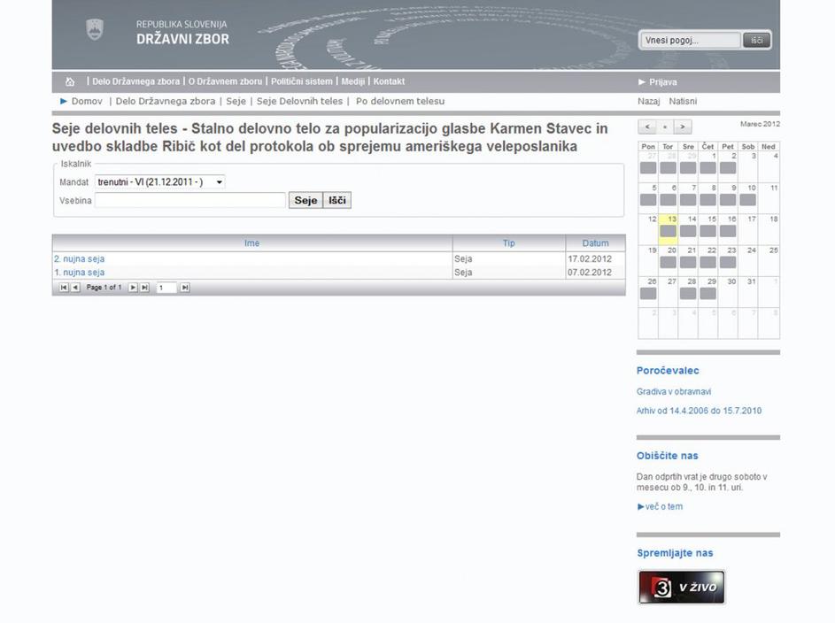Open 'Politični sistem' menu item

pyautogui.click(x=302, y=81)
